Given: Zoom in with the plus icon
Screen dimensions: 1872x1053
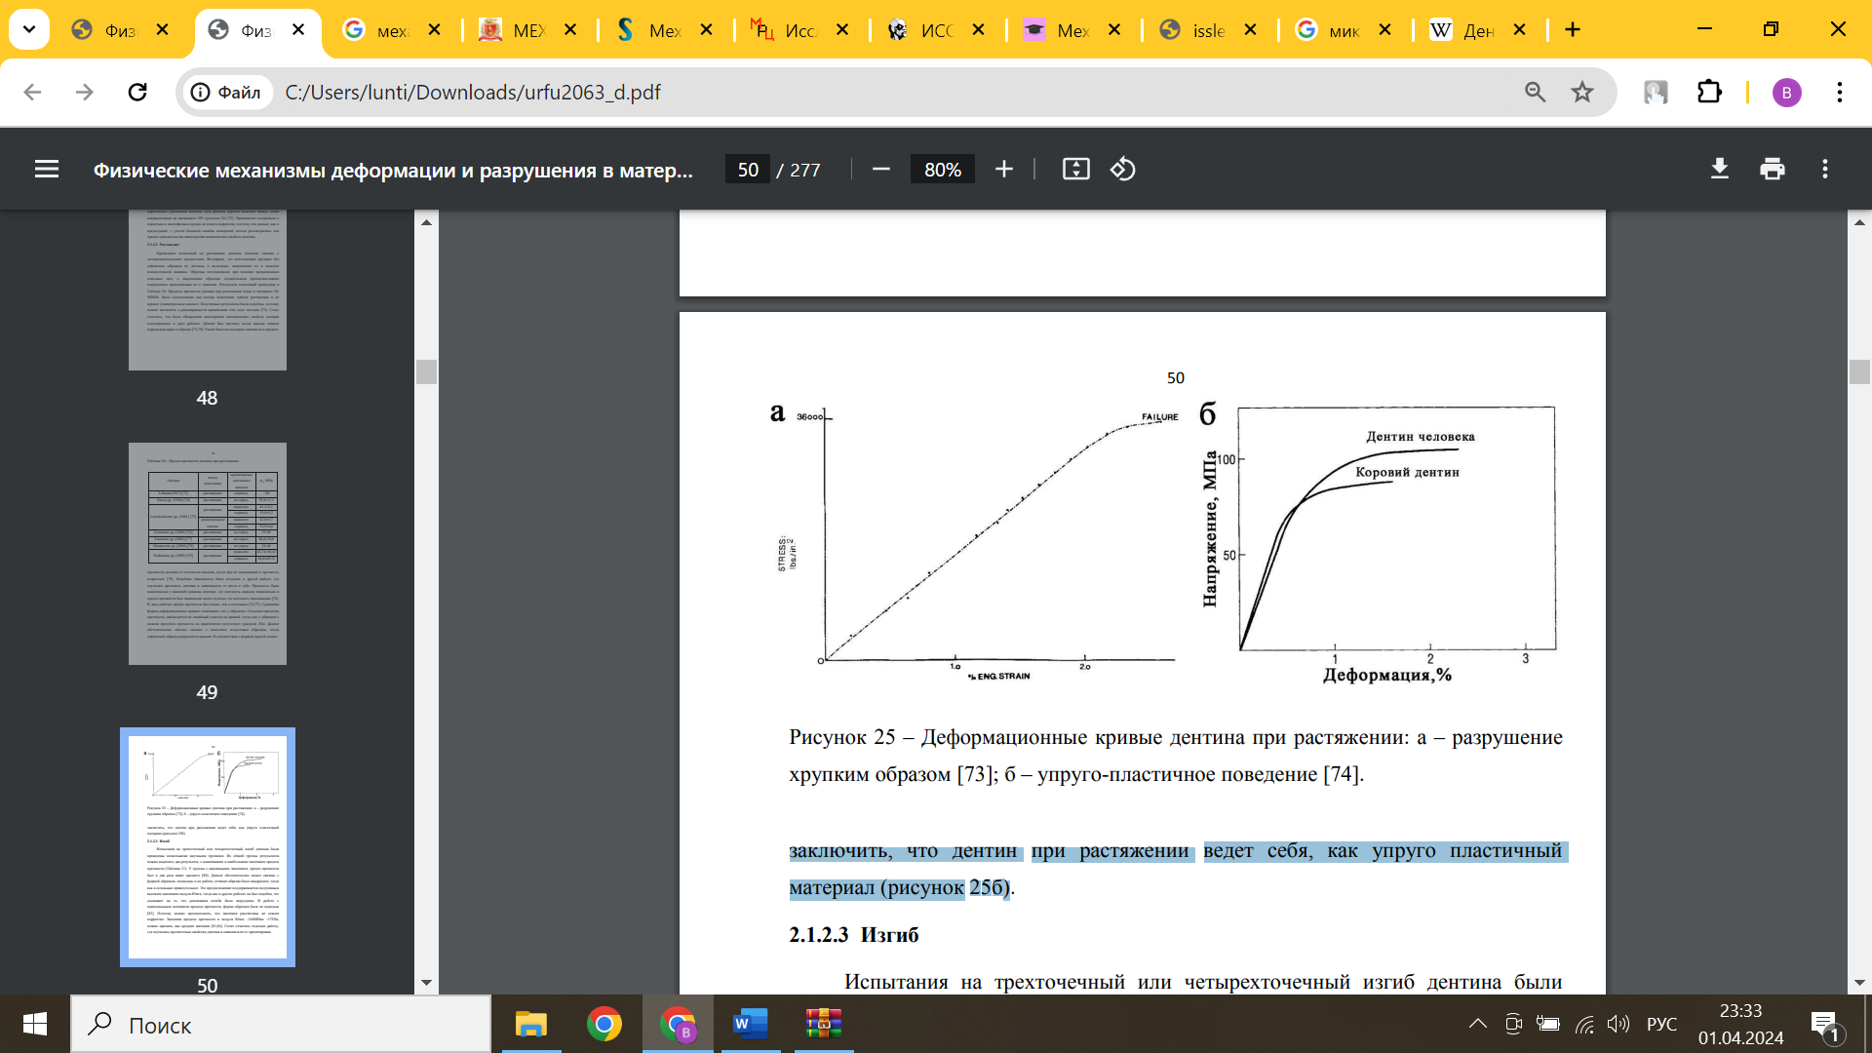Looking at the screenshot, I should click(1004, 170).
